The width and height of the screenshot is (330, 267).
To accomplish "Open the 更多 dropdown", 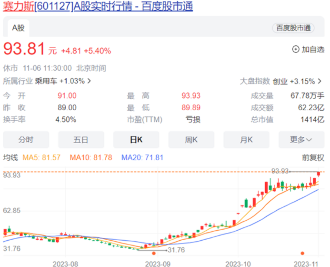I will tap(301, 140).
